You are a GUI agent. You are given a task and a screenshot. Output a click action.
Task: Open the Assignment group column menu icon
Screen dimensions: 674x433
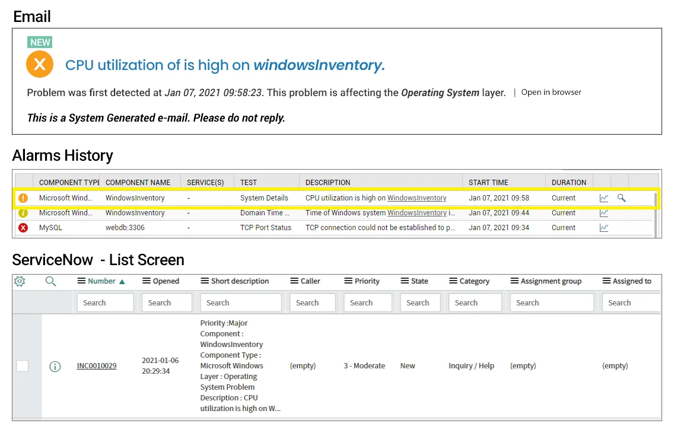coord(514,281)
